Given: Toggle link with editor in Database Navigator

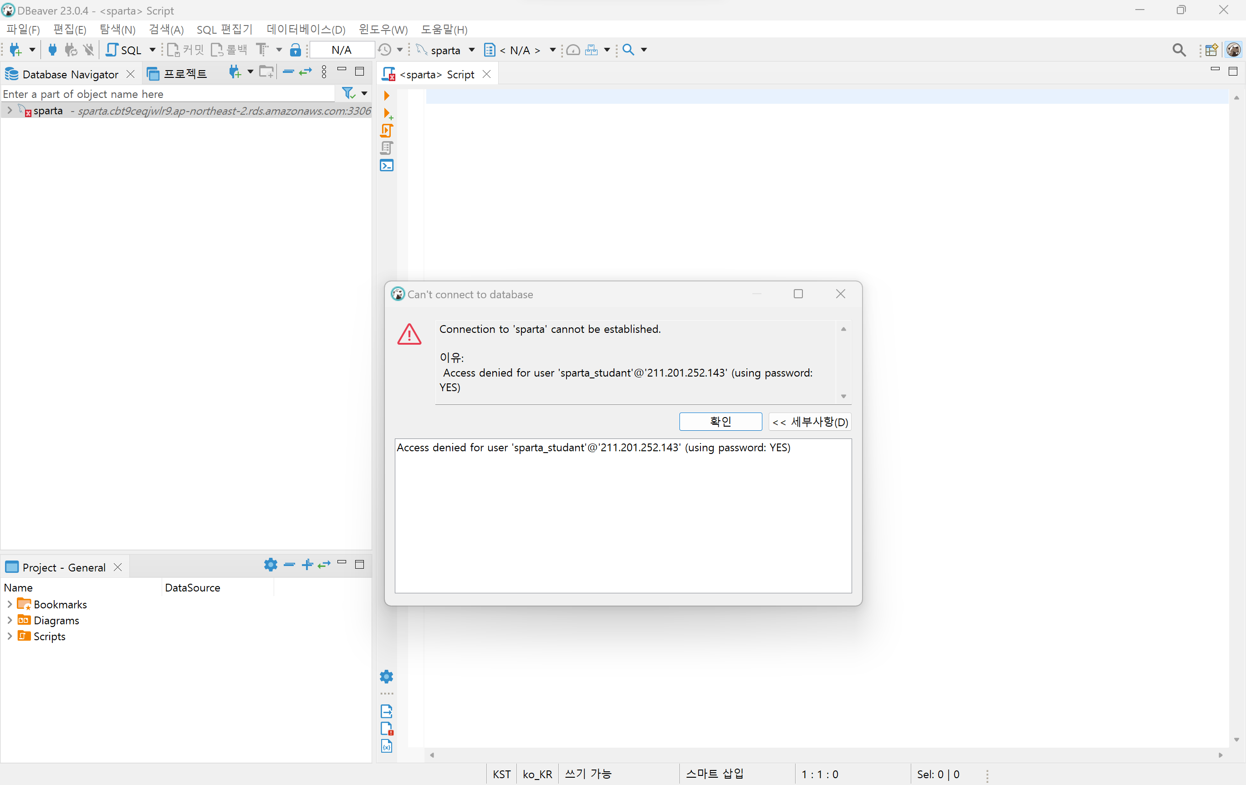Looking at the screenshot, I should tap(306, 71).
